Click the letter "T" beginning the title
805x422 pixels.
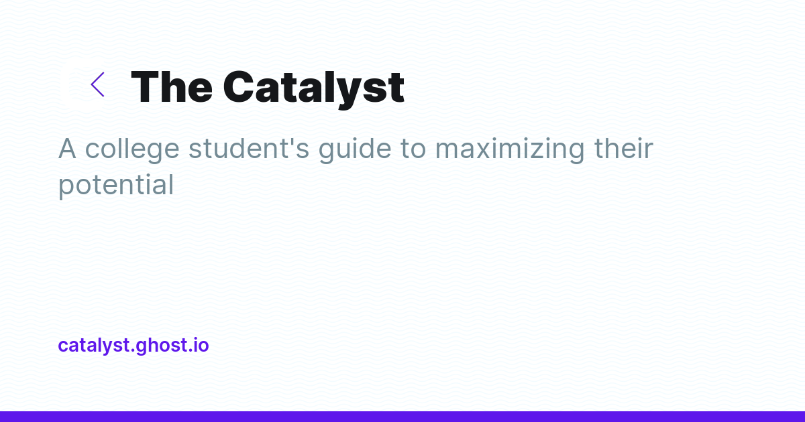pyautogui.click(x=146, y=87)
